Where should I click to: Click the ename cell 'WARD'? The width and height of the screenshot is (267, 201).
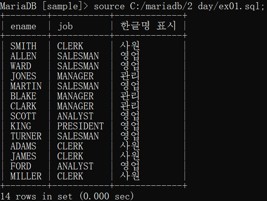point(21,66)
